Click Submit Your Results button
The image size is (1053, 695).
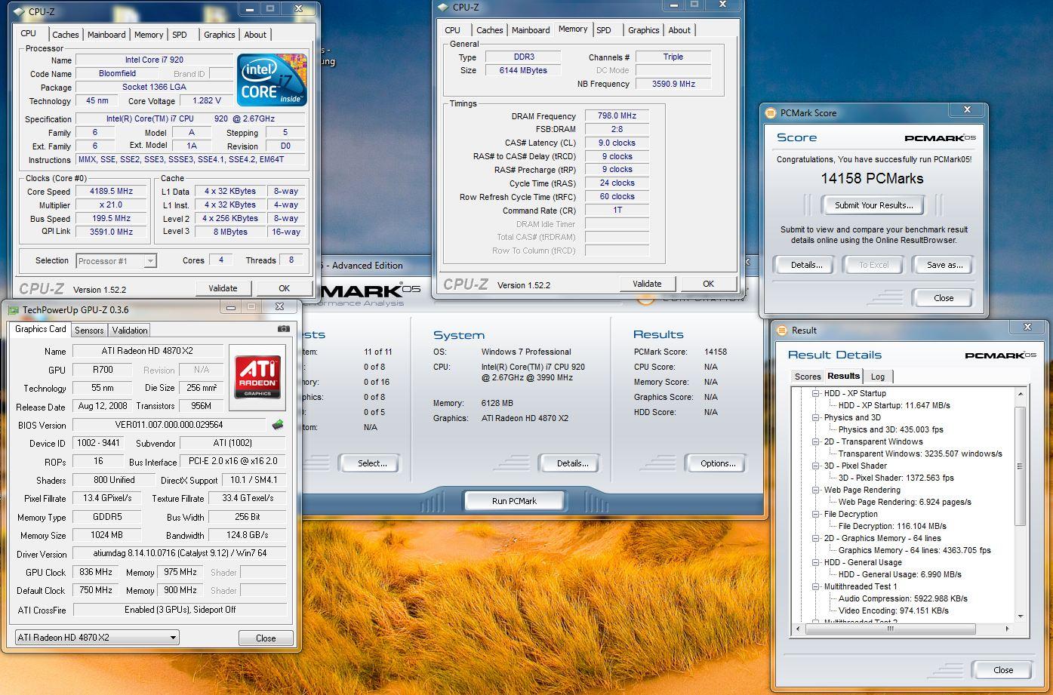pos(873,205)
